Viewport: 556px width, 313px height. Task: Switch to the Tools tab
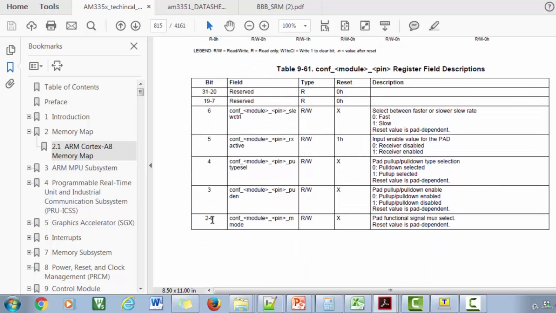(x=49, y=7)
